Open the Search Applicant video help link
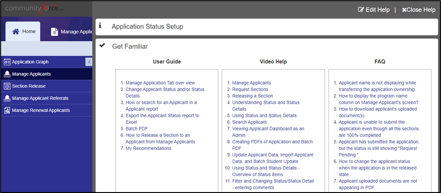 (249, 122)
